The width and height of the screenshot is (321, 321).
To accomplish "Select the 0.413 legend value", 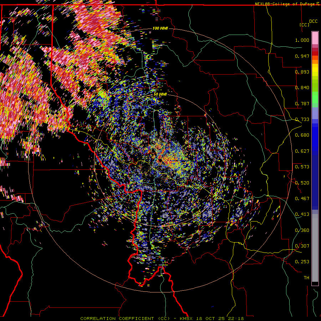I will pos(302,214).
